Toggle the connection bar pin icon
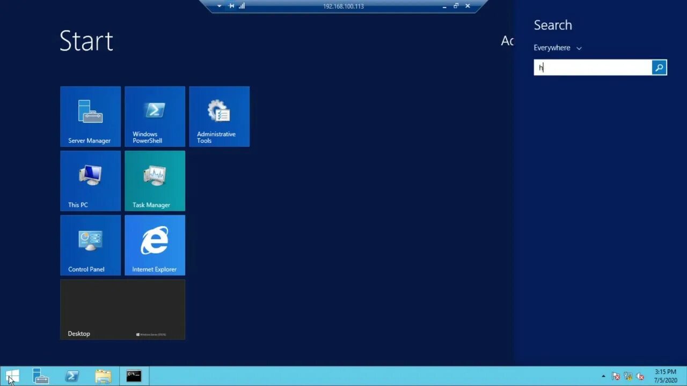The image size is (687, 386). pyautogui.click(x=231, y=6)
